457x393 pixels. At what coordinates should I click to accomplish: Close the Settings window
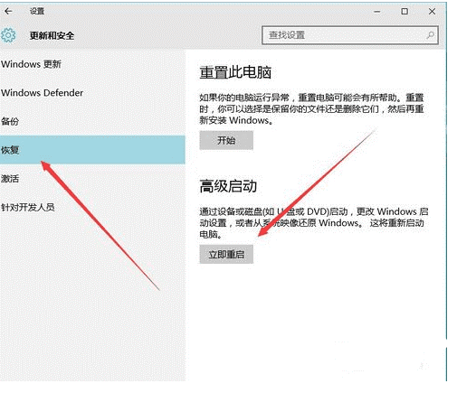432,12
